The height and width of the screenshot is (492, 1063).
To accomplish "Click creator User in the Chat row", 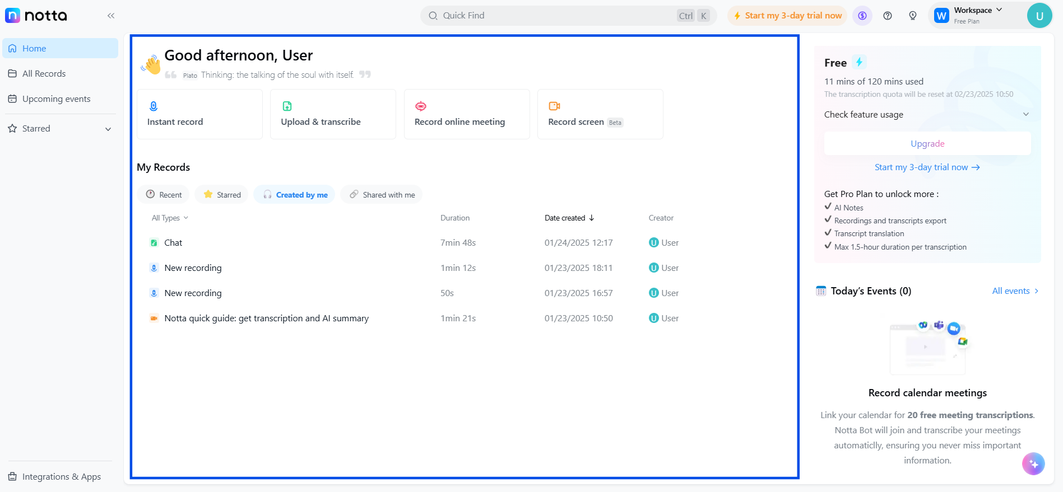I will click(663, 243).
